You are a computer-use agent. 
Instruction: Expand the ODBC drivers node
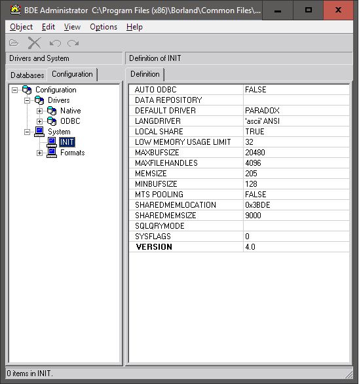[39, 121]
